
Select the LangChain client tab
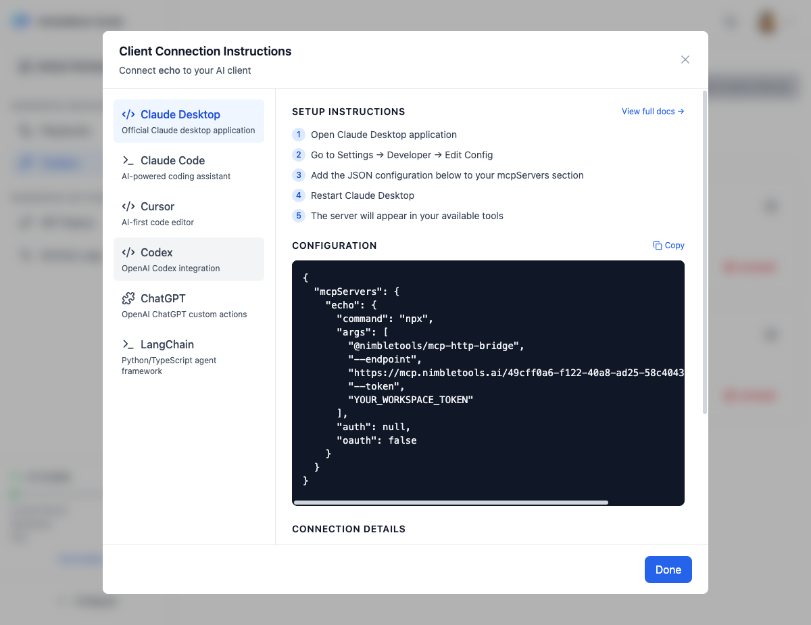click(189, 356)
